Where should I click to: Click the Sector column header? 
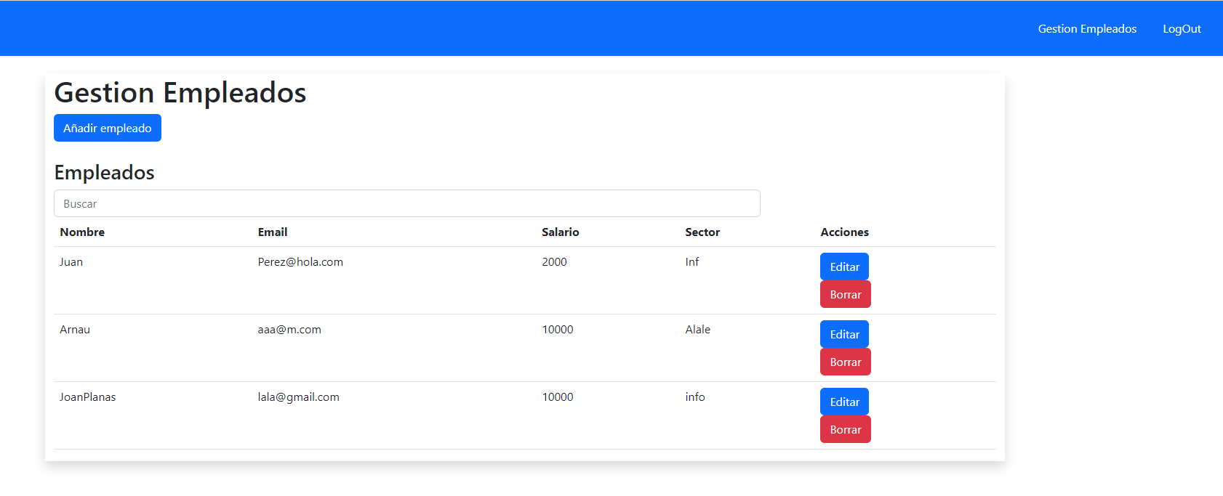(x=702, y=232)
